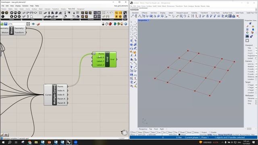Viewport: 258px width, 145px height.
Task: Open the Analyze menu in Rhino
Action: click(191, 6)
